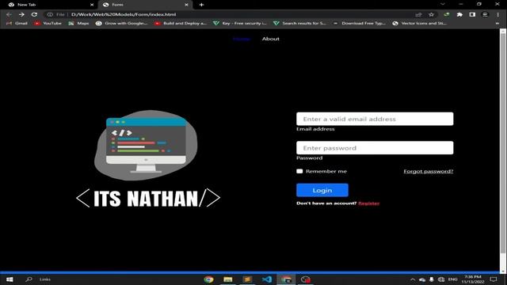Image resolution: width=507 pixels, height=285 pixels.
Task: Open the Build and Deploy bookmark
Action: (181, 23)
